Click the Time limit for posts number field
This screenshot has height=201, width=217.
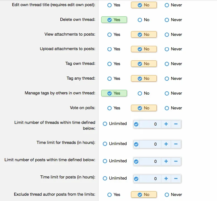pyautogui.click(x=150, y=178)
